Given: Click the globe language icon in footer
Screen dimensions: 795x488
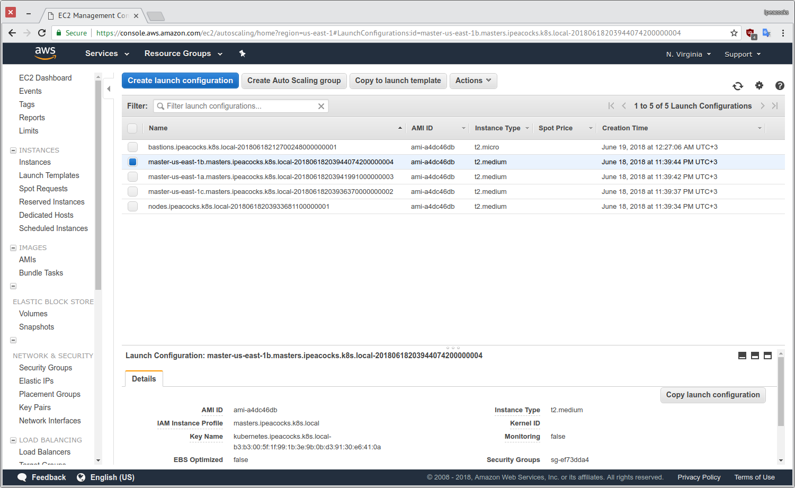Looking at the screenshot, I should pyautogui.click(x=81, y=477).
